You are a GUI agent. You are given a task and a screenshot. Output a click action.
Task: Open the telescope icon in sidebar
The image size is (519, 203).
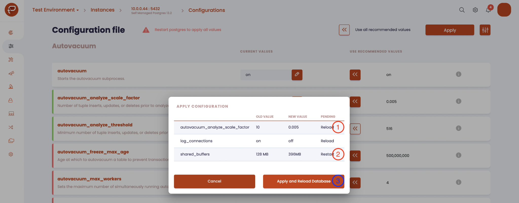pyautogui.click(x=11, y=73)
